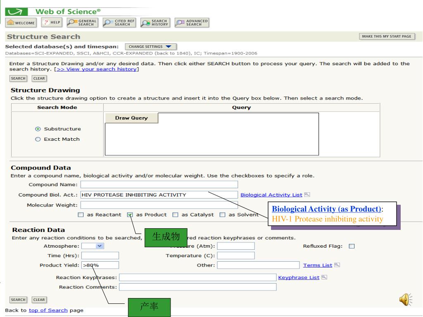423x317 pixels.
Task: Click the Web of Science logo icon
Action: [17, 12]
